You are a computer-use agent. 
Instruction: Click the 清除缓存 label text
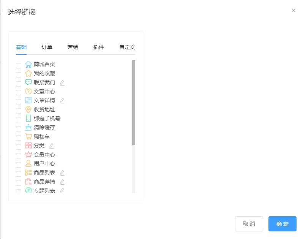(x=44, y=127)
